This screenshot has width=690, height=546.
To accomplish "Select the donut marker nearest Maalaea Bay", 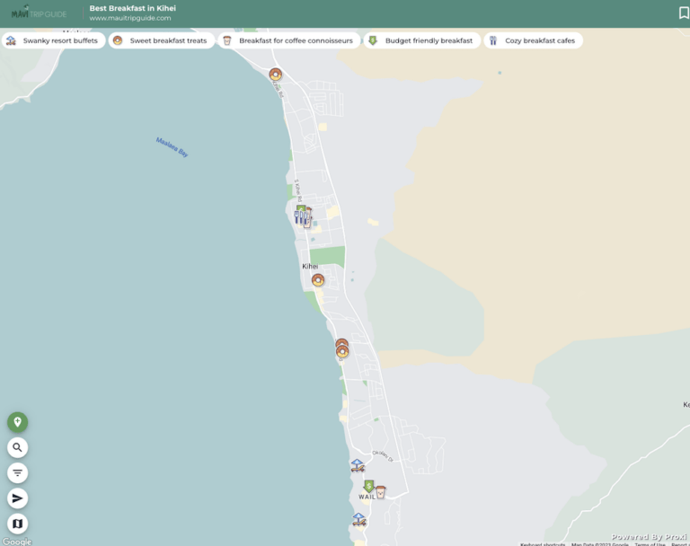I will [276, 75].
